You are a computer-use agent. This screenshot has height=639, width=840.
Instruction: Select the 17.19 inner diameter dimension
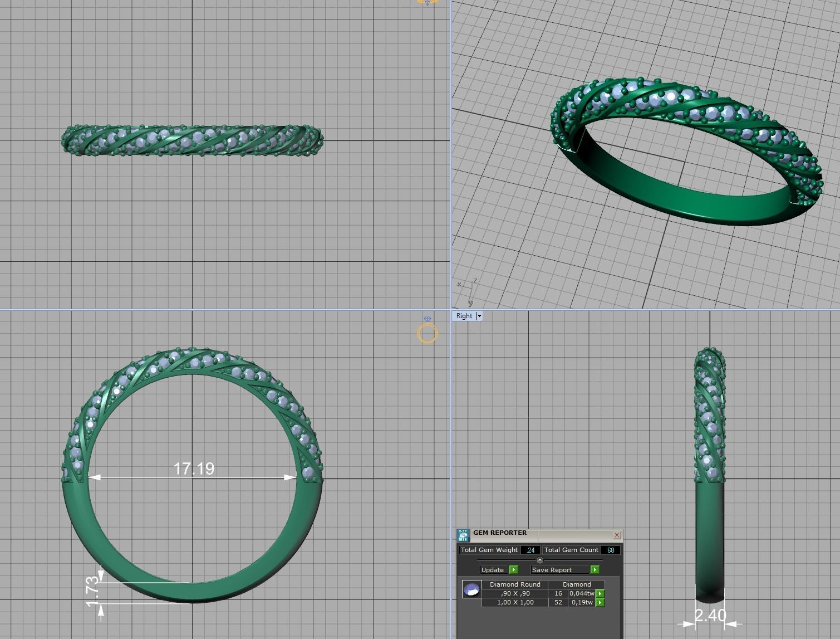tap(194, 469)
